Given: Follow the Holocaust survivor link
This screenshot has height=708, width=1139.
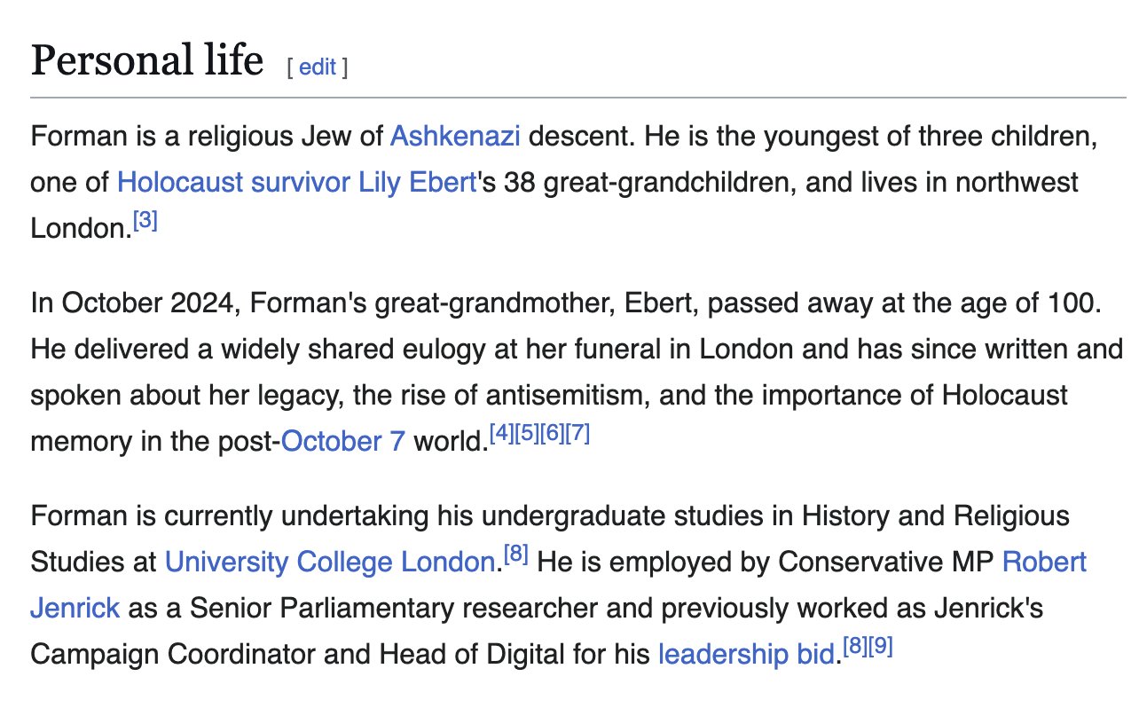Looking at the screenshot, I should click(234, 183).
